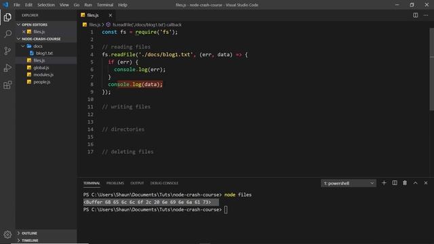Image resolution: width=434 pixels, height=244 pixels.
Task: Open the editor More Actions menu
Action: click(x=426, y=15)
